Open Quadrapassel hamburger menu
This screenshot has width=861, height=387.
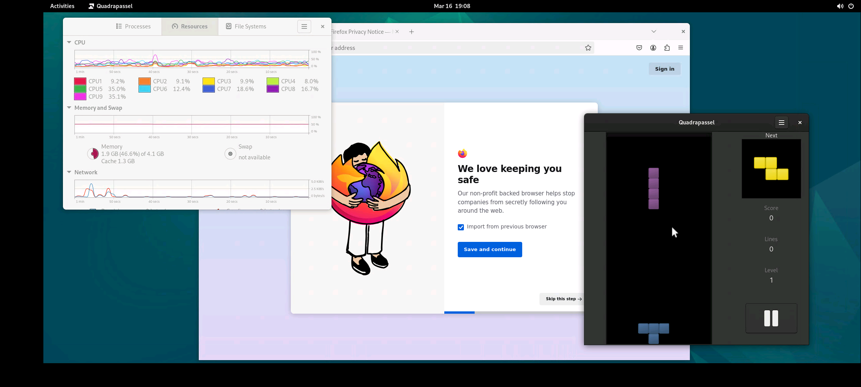pos(781,122)
